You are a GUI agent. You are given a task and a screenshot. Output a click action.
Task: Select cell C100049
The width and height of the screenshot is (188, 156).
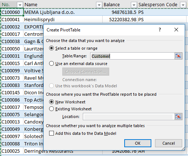pos(12,129)
